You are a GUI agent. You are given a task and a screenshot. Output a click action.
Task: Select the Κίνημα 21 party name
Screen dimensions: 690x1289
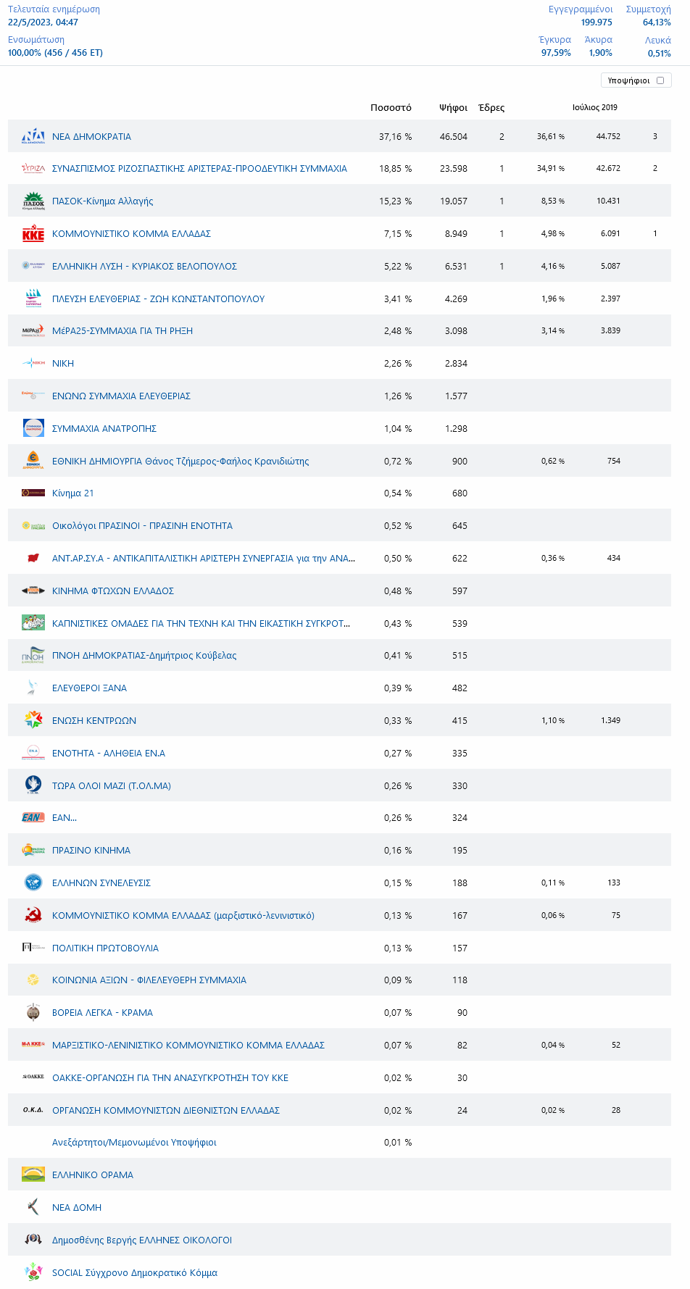pos(72,493)
